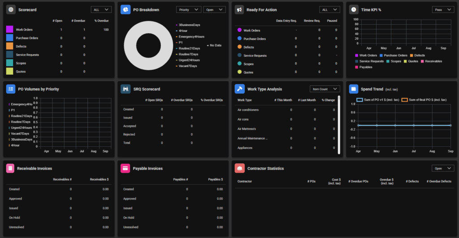Toggle Work Orders legend in Time KPI chart
This screenshot has height=238, width=459.
(367, 55)
